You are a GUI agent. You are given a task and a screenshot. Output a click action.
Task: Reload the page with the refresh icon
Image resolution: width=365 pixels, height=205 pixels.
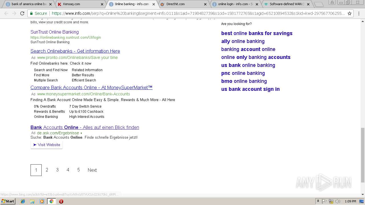click(22, 13)
